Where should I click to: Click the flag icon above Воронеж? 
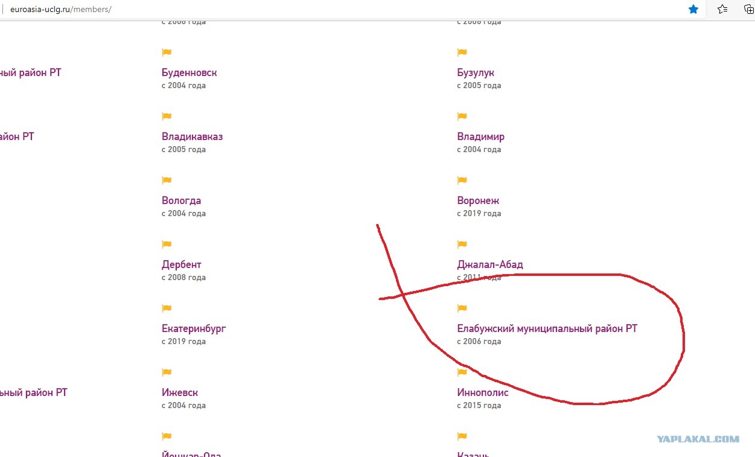[462, 181]
